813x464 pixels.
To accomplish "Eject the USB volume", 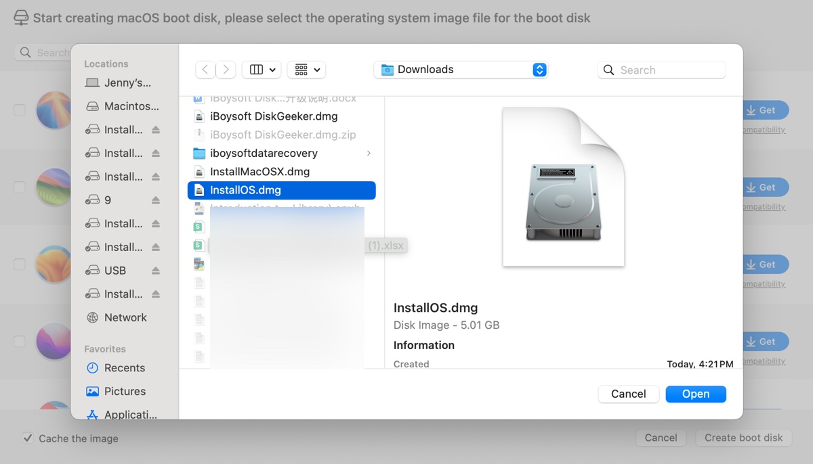I will pos(156,271).
